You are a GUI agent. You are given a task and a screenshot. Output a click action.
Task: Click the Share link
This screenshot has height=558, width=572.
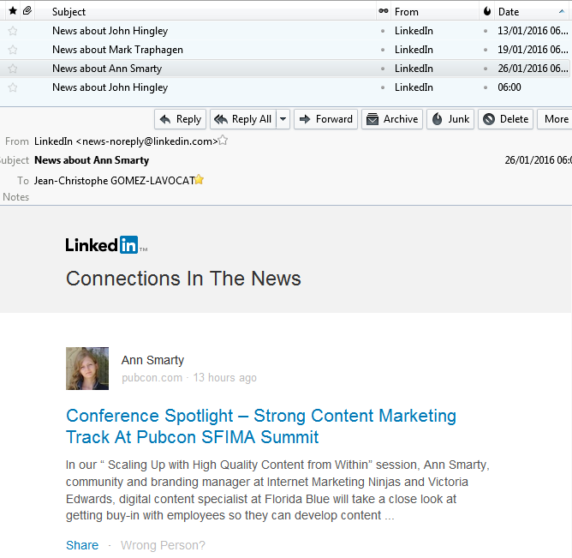[x=82, y=545]
